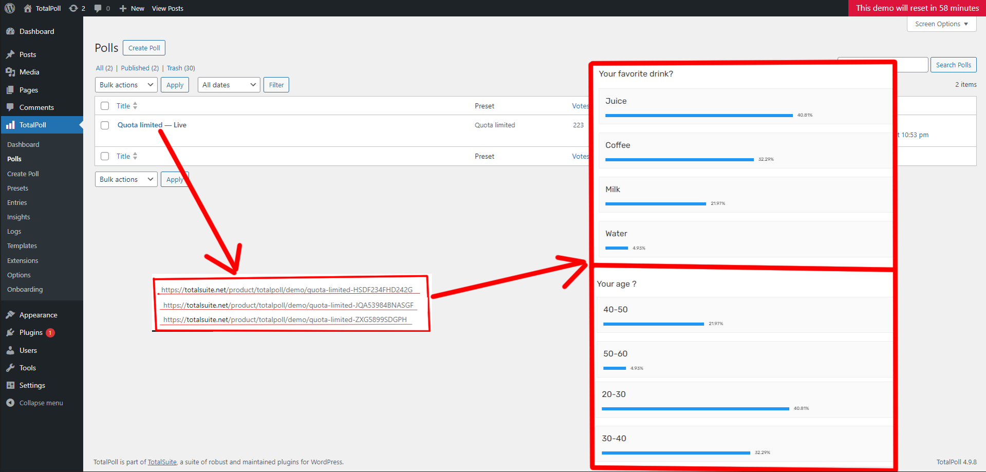Click the Appearance paintbrush icon
Screen dimensions: 986x472
click(x=10, y=315)
